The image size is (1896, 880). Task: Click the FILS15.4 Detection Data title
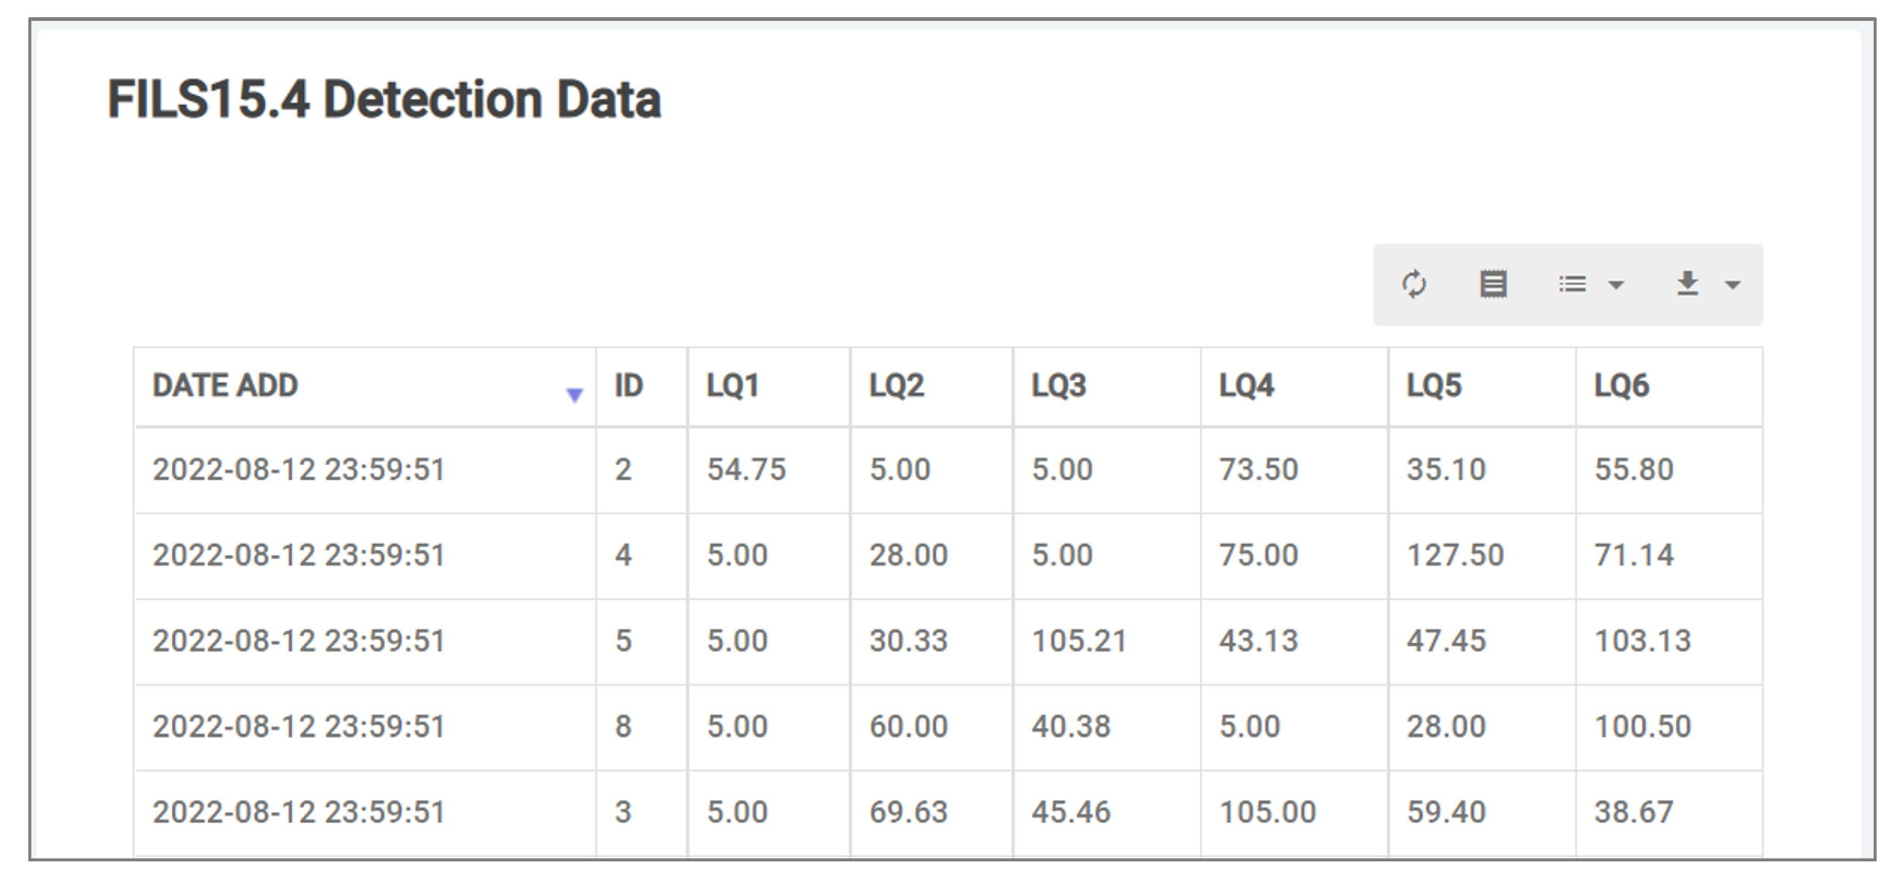pyautogui.click(x=384, y=99)
